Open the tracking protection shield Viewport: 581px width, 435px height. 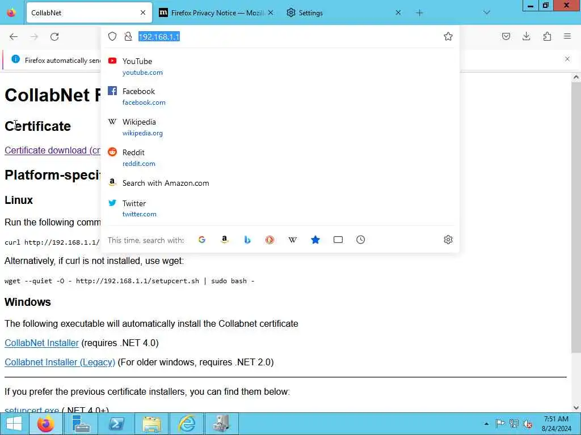pyautogui.click(x=112, y=36)
